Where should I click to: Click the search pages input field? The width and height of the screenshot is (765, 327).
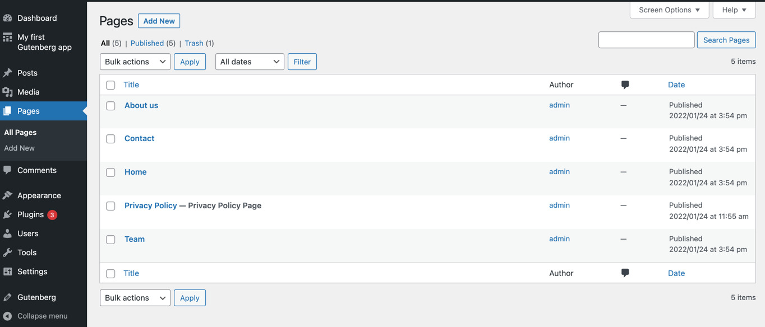pos(646,40)
